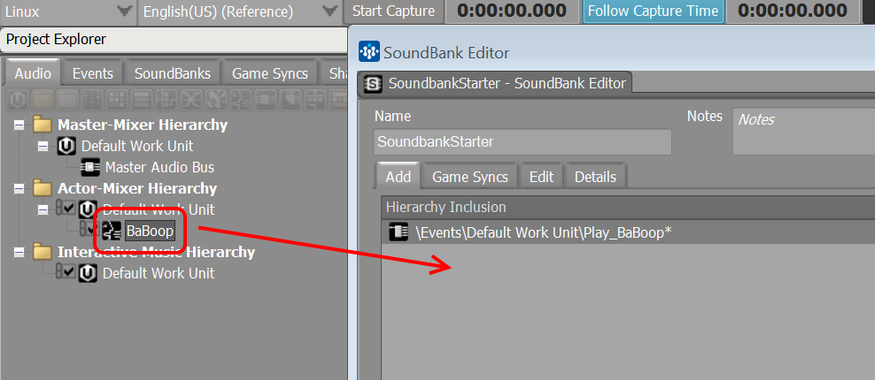This screenshot has height=380, width=875.
Task: Select the BaBoop tree item
Action: point(150,230)
